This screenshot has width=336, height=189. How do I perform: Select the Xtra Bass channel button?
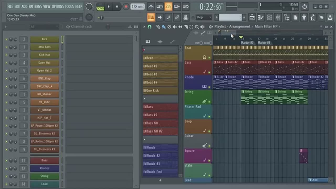point(44,47)
